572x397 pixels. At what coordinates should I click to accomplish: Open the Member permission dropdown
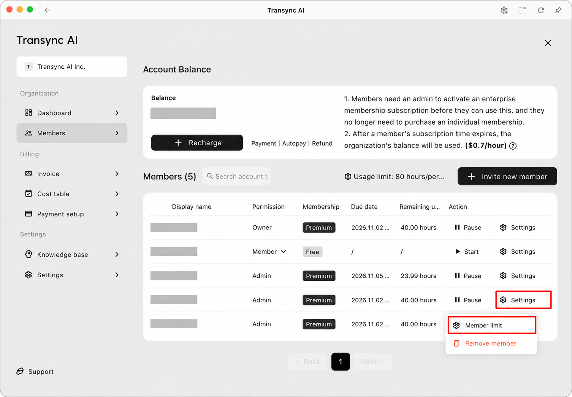pyautogui.click(x=269, y=251)
